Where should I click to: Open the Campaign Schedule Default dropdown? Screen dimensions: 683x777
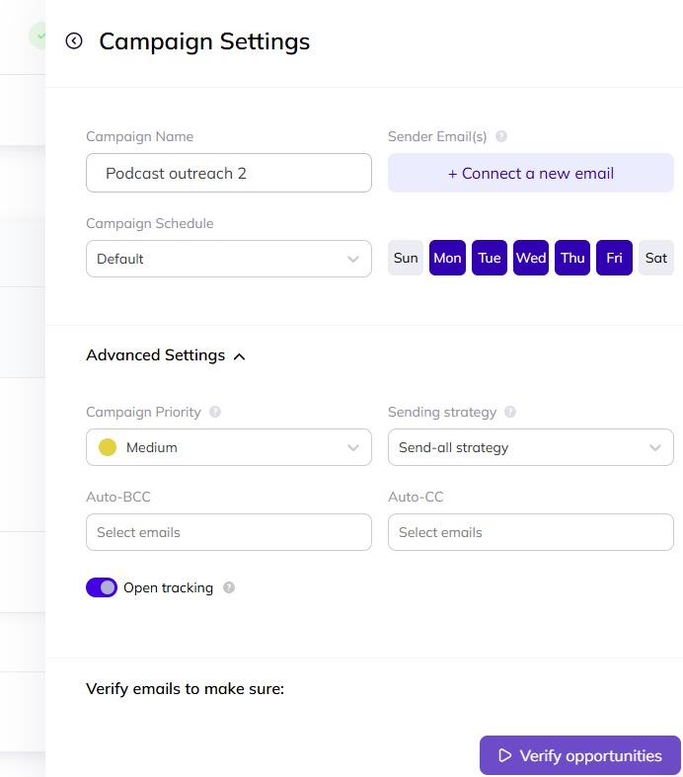click(x=229, y=259)
